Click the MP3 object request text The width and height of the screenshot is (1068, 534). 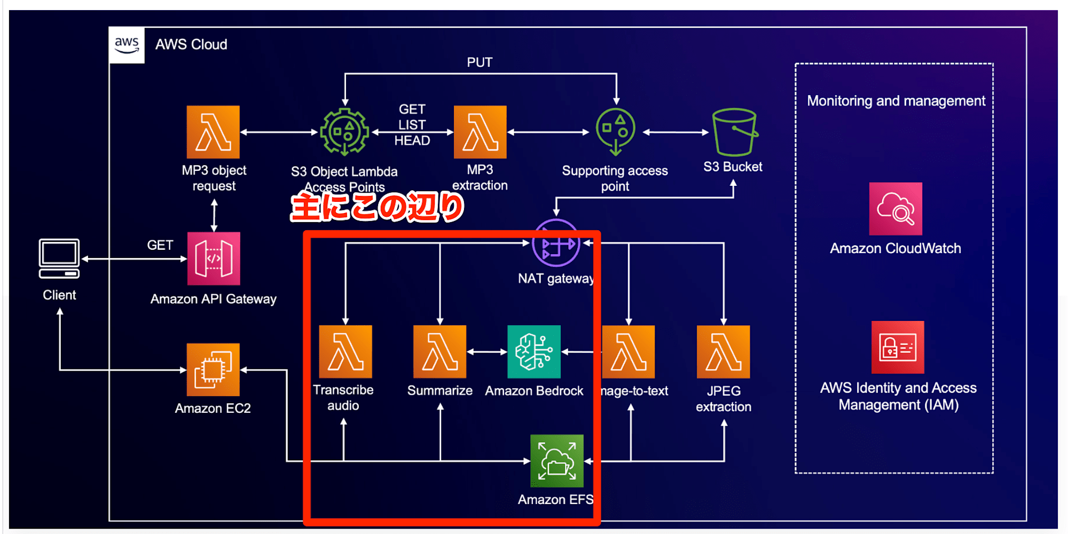point(214,178)
